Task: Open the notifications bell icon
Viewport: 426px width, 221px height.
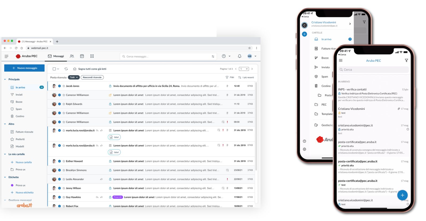Action: click(239, 56)
